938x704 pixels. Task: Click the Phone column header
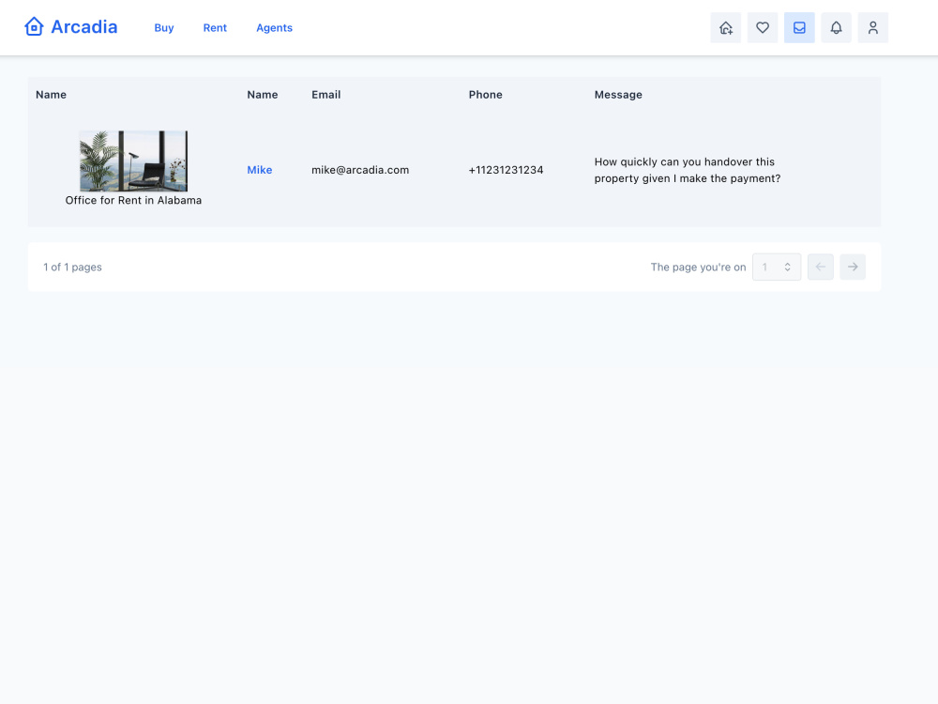tap(485, 95)
